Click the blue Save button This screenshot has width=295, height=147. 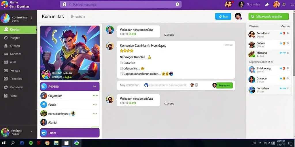(x=223, y=16)
